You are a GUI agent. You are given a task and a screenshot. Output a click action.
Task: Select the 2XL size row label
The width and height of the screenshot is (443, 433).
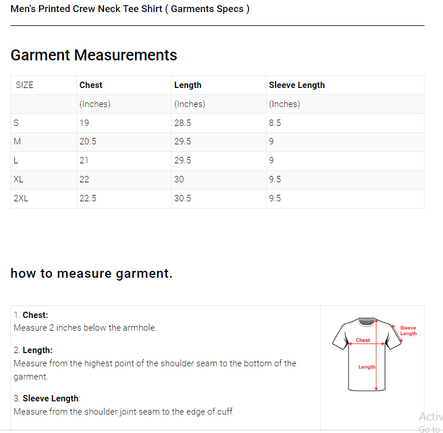(x=21, y=198)
